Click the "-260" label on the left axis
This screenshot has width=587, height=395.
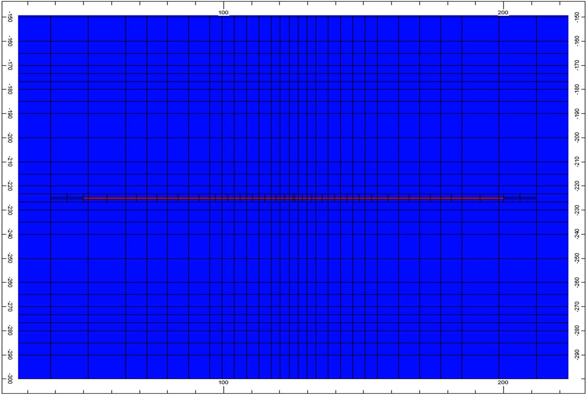pos(9,283)
